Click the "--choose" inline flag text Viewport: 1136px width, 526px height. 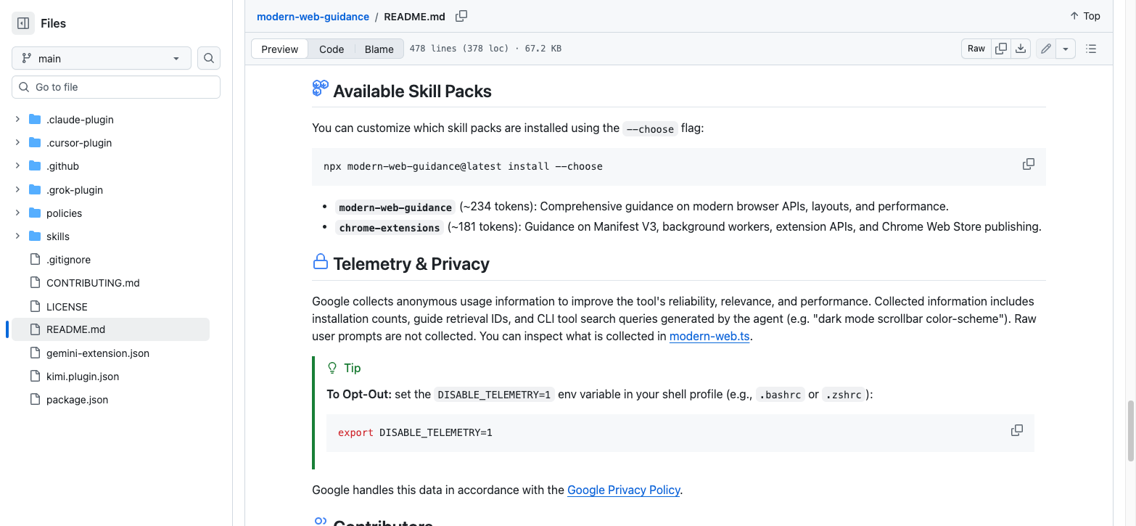click(x=650, y=129)
